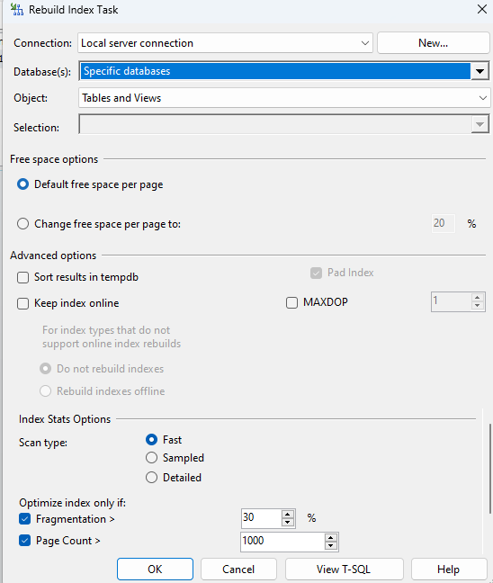
Task: Uncheck the Page Count condition checkbox
Action: pos(25,541)
